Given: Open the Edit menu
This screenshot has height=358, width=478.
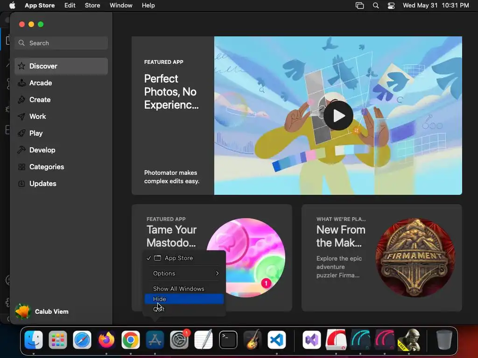Looking at the screenshot, I should [70, 6].
